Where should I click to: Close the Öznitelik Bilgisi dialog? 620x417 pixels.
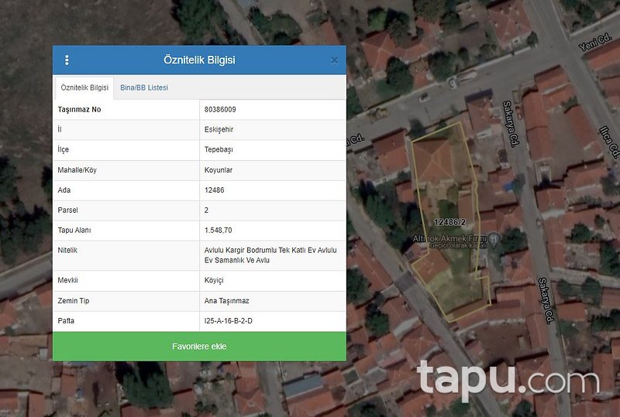[x=335, y=60]
